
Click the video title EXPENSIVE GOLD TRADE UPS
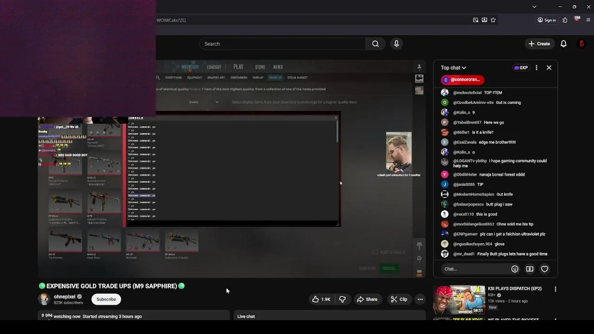(111, 286)
